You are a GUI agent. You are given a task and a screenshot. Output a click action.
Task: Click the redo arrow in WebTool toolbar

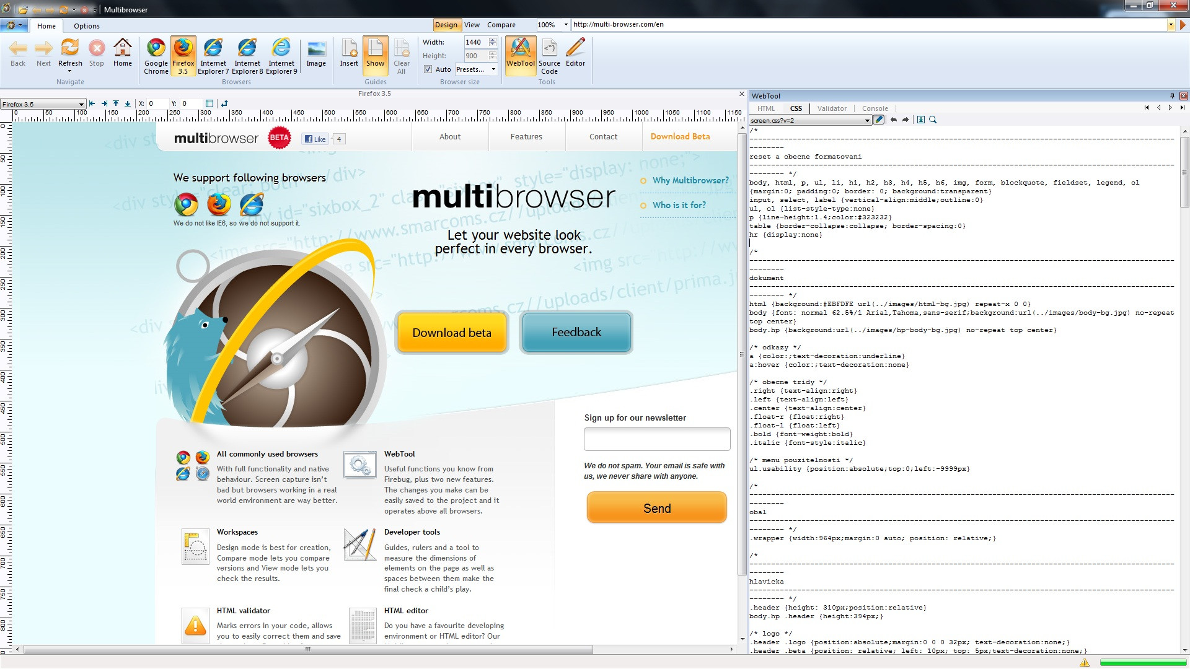(x=906, y=120)
